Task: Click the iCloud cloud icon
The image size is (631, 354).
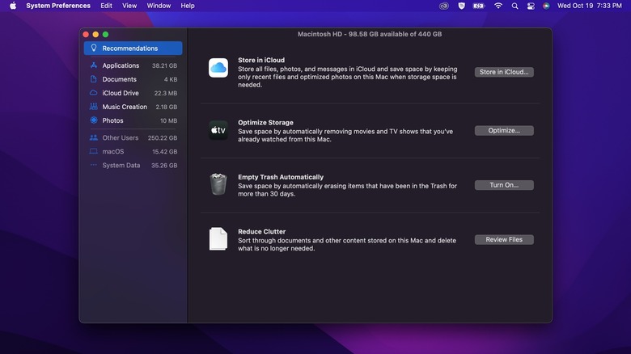Action: click(x=218, y=68)
